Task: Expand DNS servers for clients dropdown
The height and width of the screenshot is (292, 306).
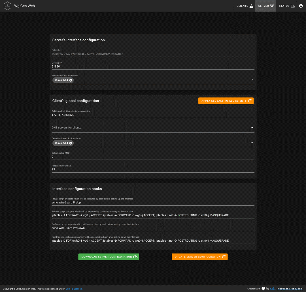Action: pyautogui.click(x=252, y=128)
